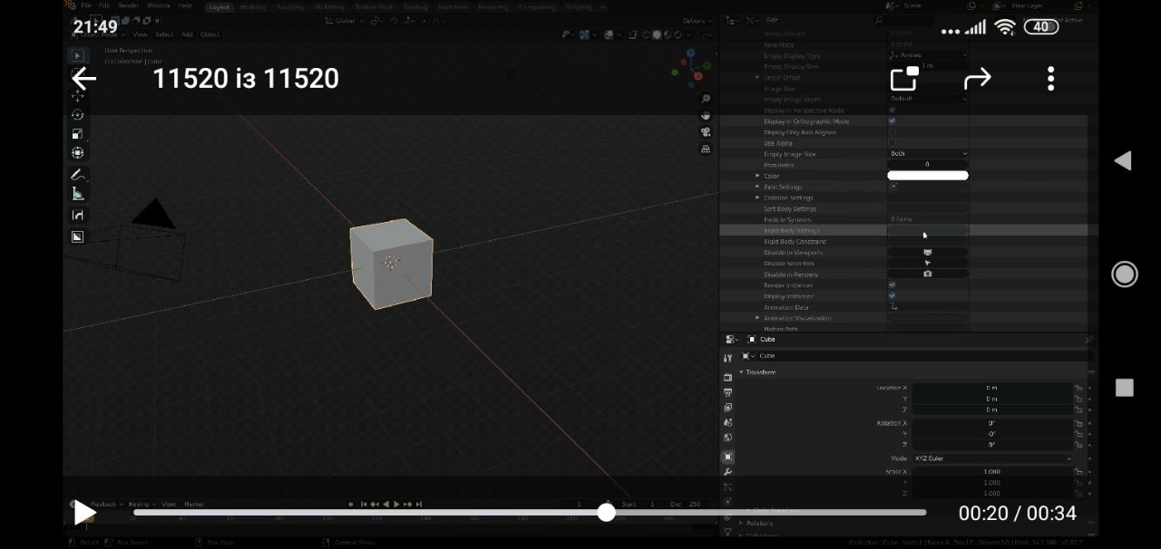Switch perspective/orthographic with the grid icon

pyautogui.click(x=706, y=149)
